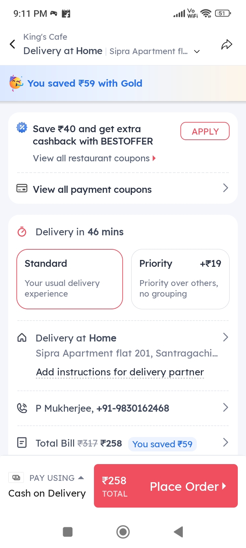Viewport: 246px width, 548px height.
Task: Open P Mukherjee contact details row
Action: tap(123, 408)
